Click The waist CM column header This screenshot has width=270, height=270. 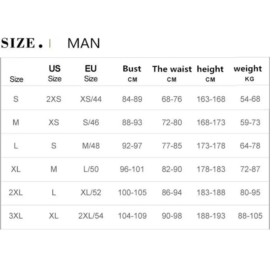[x=172, y=74]
